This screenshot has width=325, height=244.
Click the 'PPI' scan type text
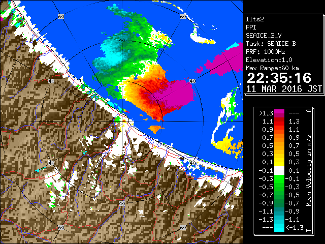[251, 27]
